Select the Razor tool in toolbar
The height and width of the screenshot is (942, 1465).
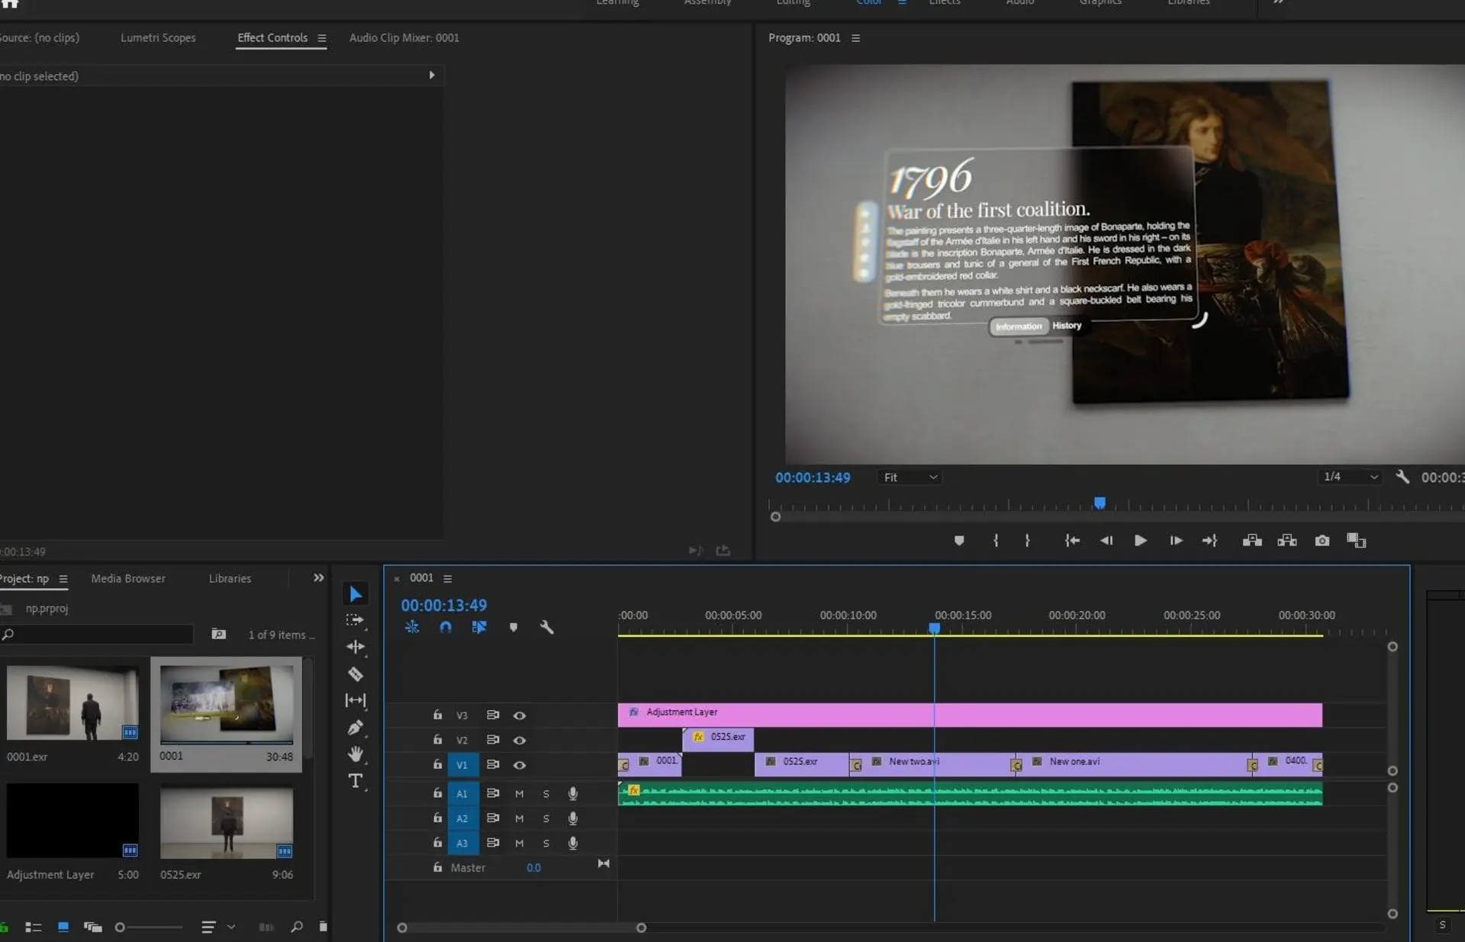coord(355,674)
